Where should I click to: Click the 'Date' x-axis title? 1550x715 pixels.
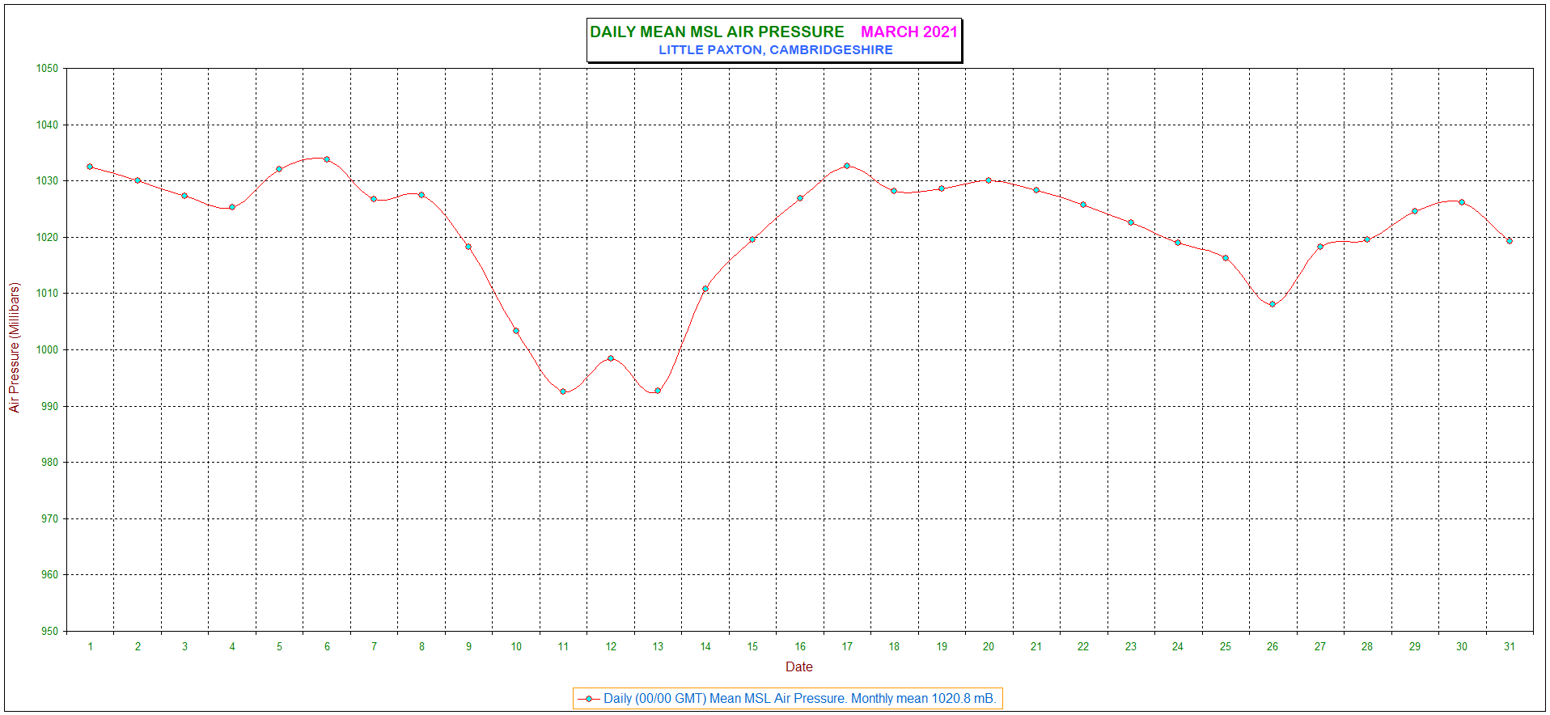(x=798, y=667)
